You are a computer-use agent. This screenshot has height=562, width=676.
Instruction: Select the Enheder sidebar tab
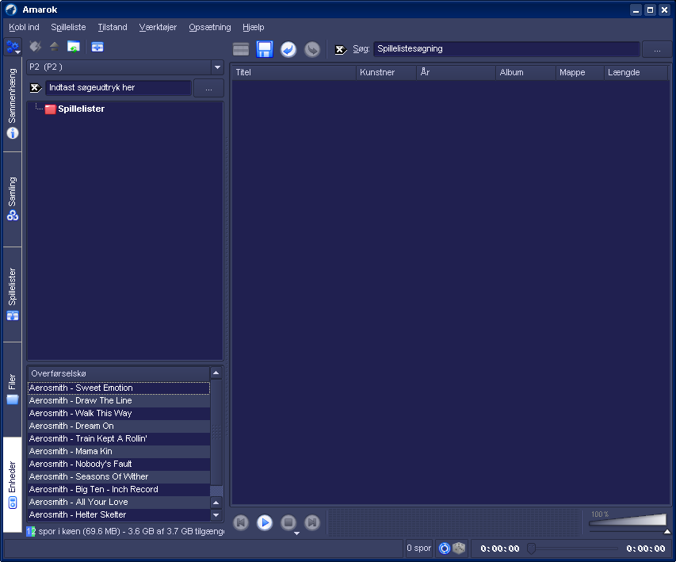(13, 485)
